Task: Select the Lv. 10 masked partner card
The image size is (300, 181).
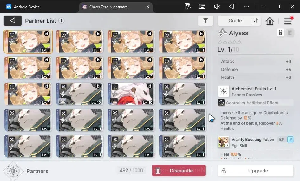Action: pyautogui.click(x=80, y=94)
